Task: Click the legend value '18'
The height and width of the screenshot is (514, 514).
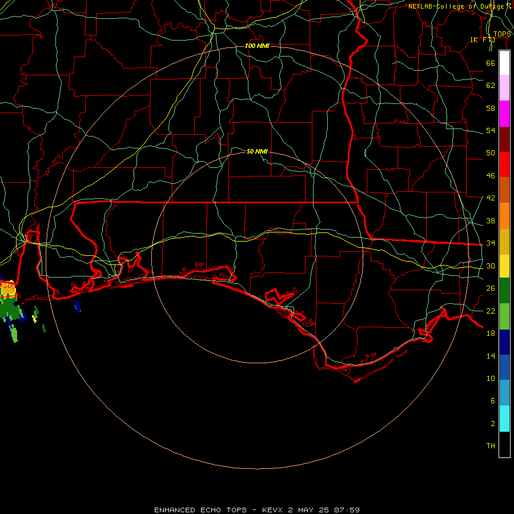Action: point(491,334)
